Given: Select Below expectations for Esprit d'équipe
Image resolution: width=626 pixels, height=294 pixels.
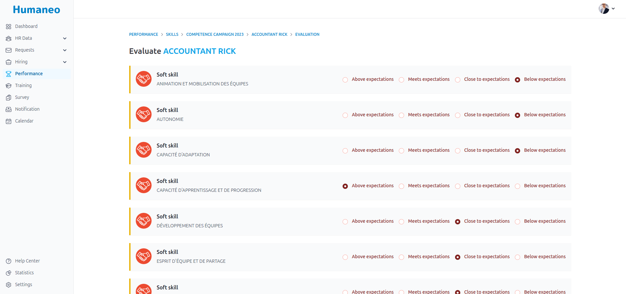Looking at the screenshot, I should tap(518, 257).
